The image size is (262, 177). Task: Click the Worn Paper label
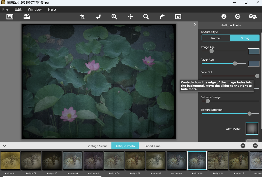click(233, 129)
